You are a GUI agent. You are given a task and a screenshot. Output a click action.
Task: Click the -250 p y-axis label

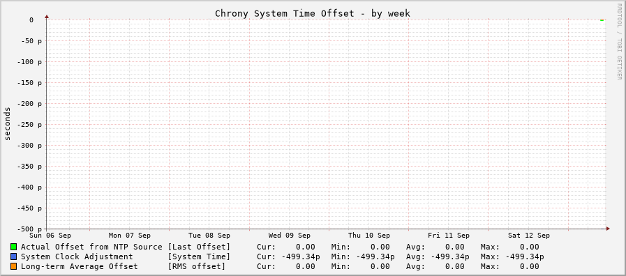tap(29, 125)
